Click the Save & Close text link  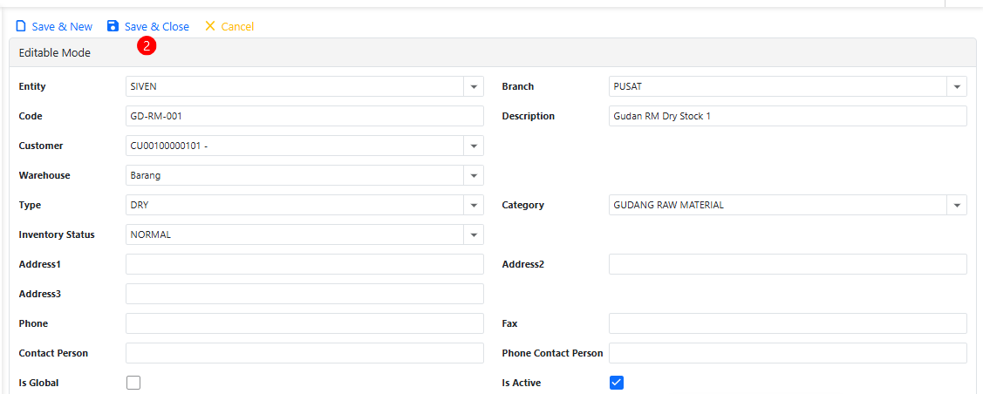[157, 26]
